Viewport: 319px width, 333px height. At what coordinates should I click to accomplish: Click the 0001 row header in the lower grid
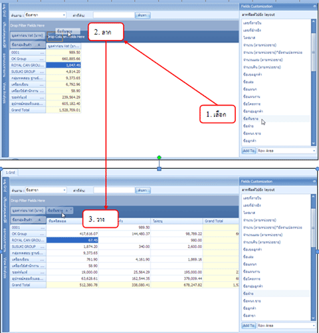28,227
